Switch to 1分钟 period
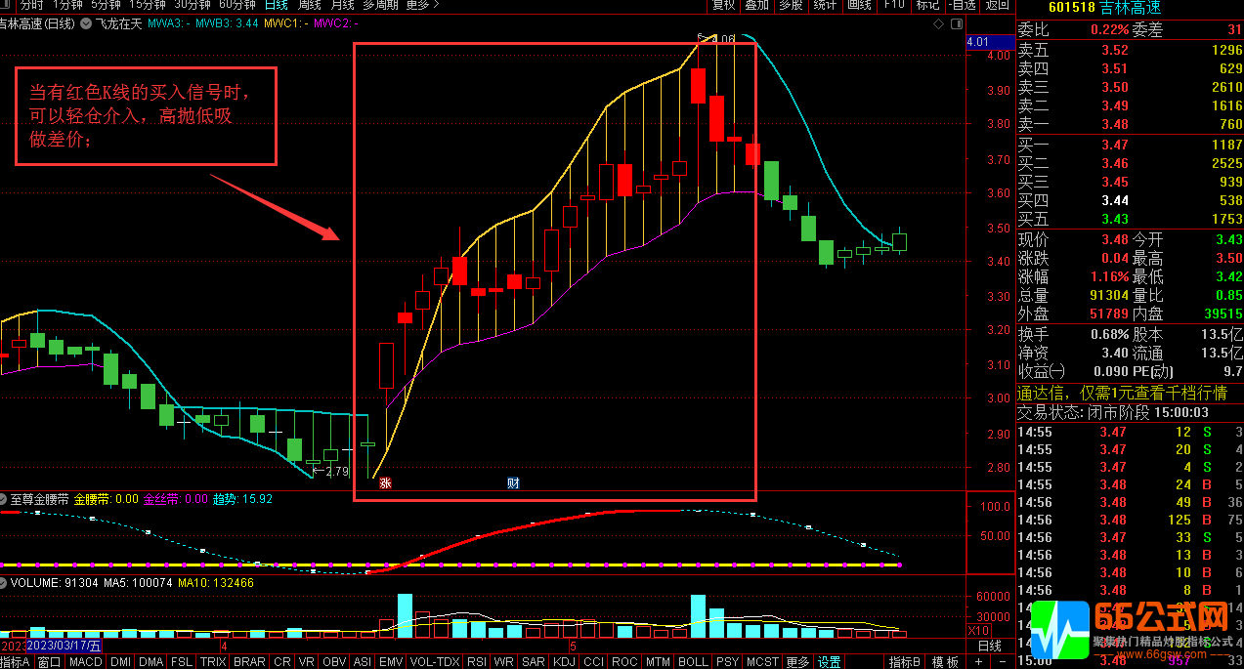This screenshot has height=669, width=1244. [68, 5]
